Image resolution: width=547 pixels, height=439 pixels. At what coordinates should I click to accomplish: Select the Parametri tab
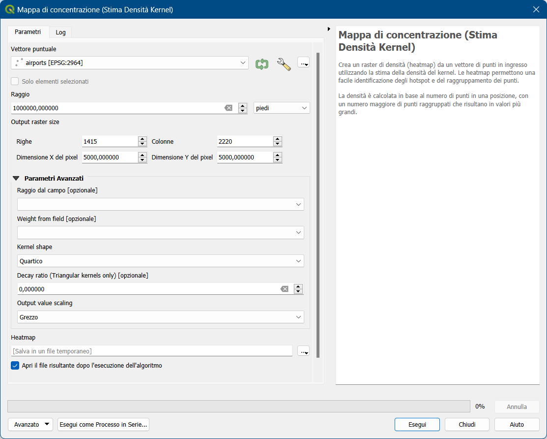28,32
